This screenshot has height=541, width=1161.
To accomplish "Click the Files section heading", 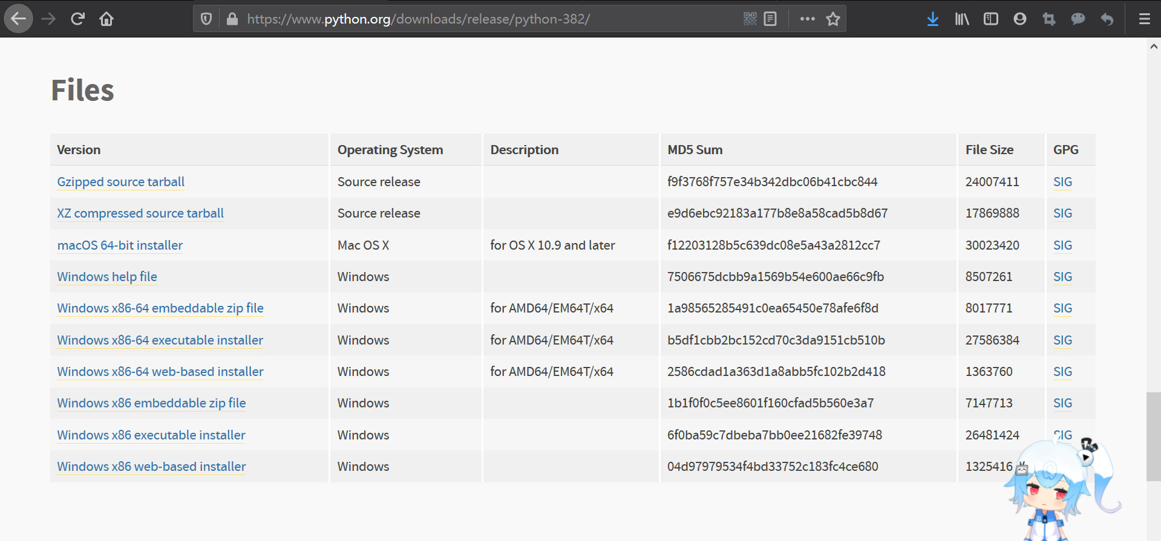I will coord(82,90).
